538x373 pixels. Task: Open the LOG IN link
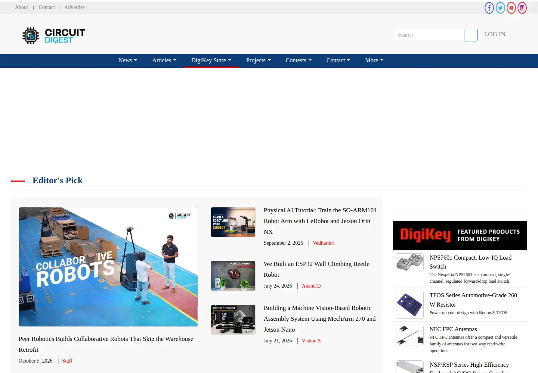[495, 34]
